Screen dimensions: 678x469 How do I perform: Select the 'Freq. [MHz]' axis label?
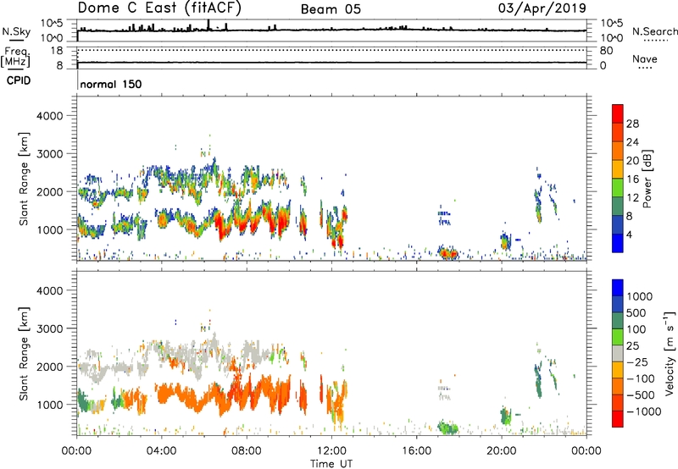(x=15, y=58)
